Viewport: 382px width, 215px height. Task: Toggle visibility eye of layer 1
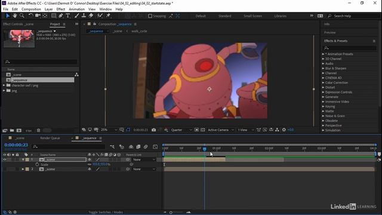point(4,159)
